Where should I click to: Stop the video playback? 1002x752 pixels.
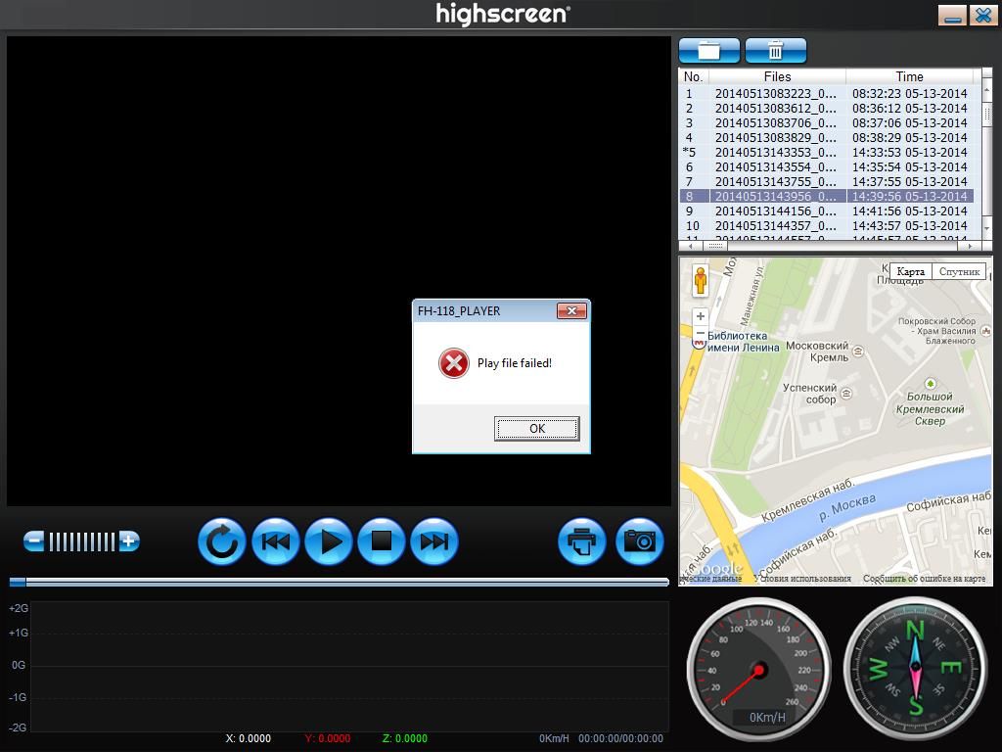tap(382, 541)
